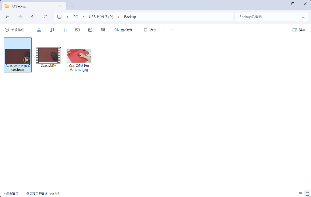Switch to large thumbnails view layout
Viewport: 311px width, 197px height.
(307, 194)
